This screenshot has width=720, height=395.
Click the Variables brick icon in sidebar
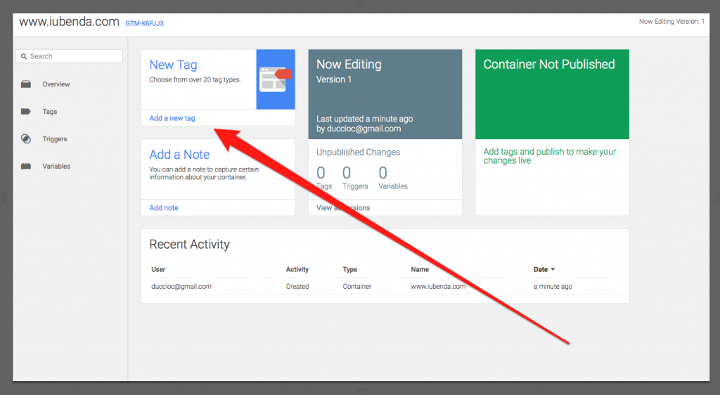[26, 167]
